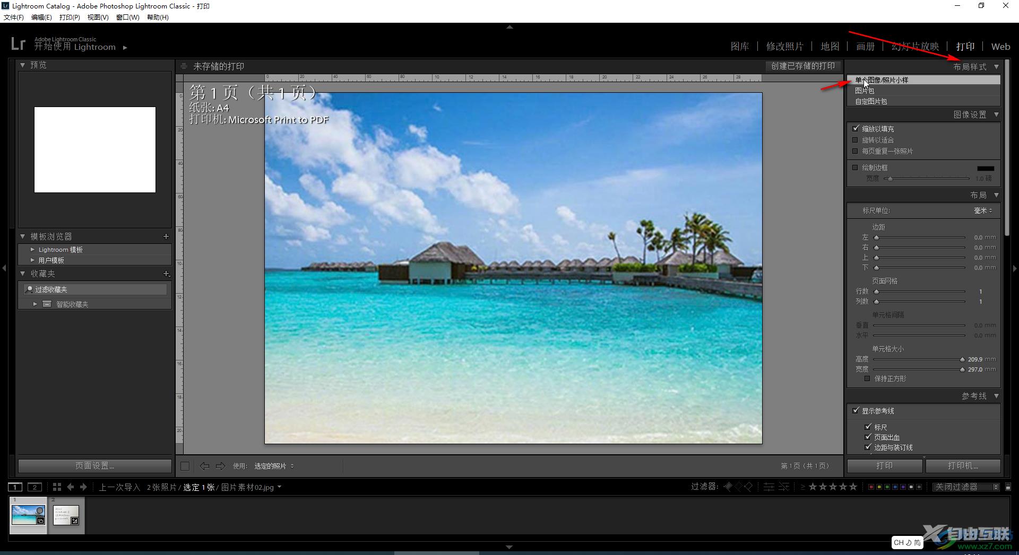Screen dimensions: 1019x555
Task: Click the stop square in the print toolbar
Action: click(185, 466)
